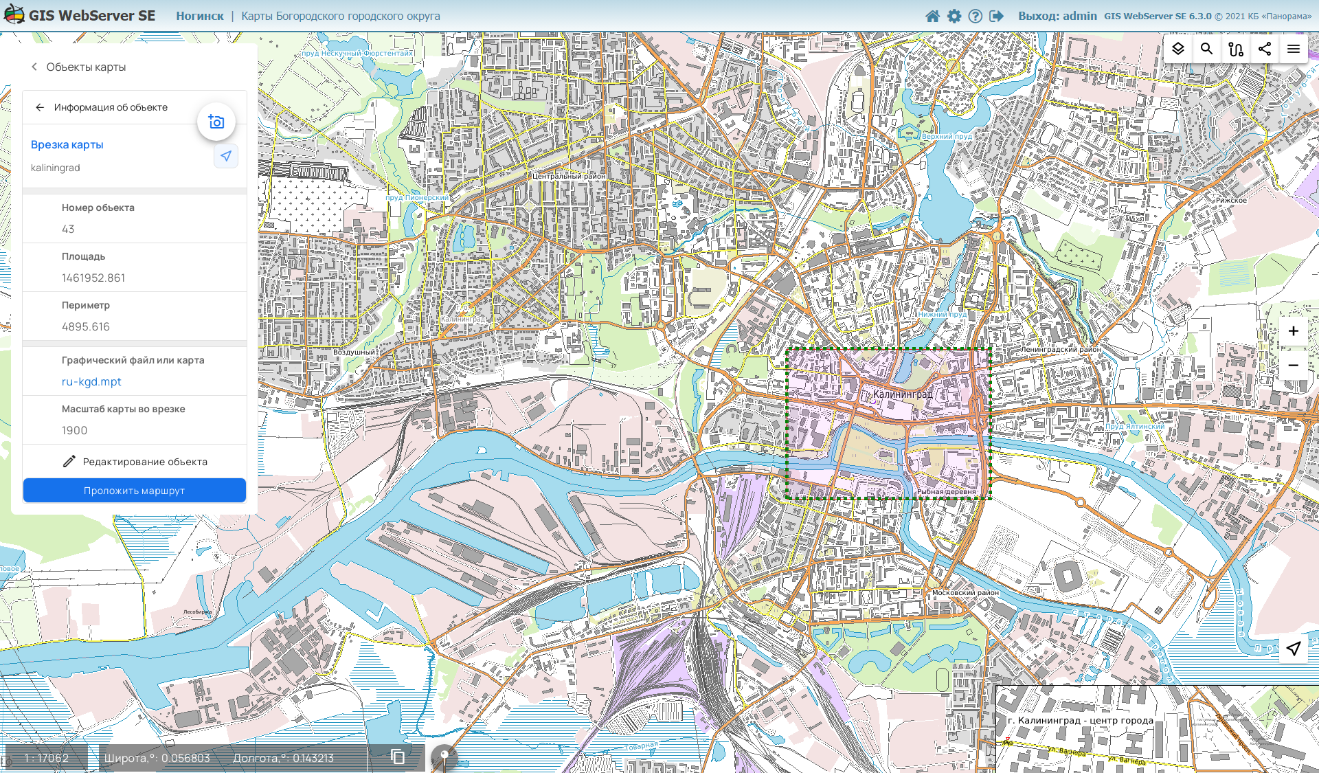Click the share map icon
The height and width of the screenshot is (773, 1319).
[x=1265, y=49]
